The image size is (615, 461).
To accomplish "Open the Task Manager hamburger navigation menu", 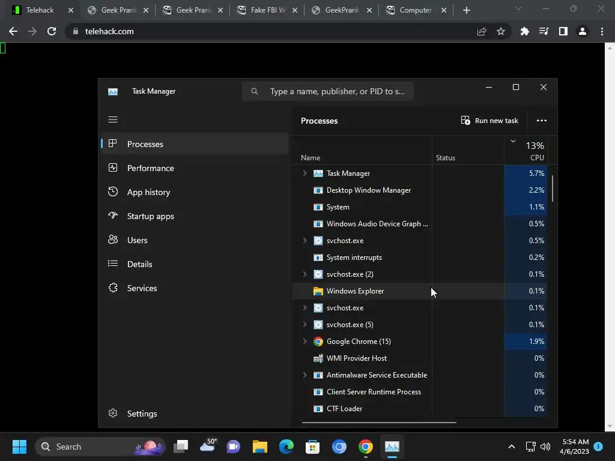I will 113,119.
